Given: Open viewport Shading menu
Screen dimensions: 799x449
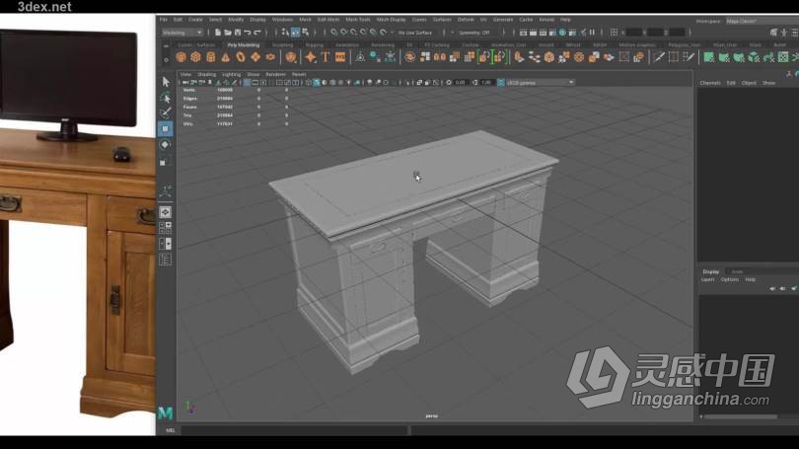Looking at the screenshot, I should click(x=206, y=74).
